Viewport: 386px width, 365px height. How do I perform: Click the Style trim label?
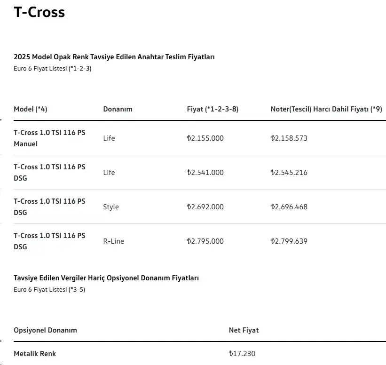click(111, 207)
